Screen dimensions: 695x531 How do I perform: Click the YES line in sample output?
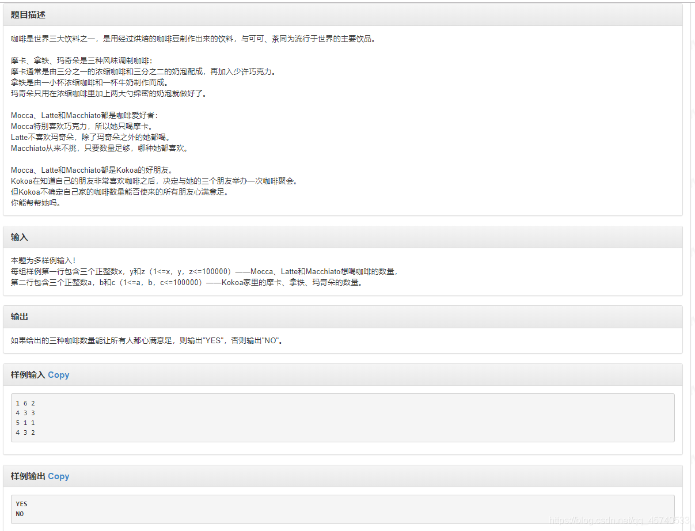tap(21, 505)
